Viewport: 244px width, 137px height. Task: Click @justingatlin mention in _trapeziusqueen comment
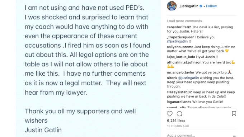(177, 41)
